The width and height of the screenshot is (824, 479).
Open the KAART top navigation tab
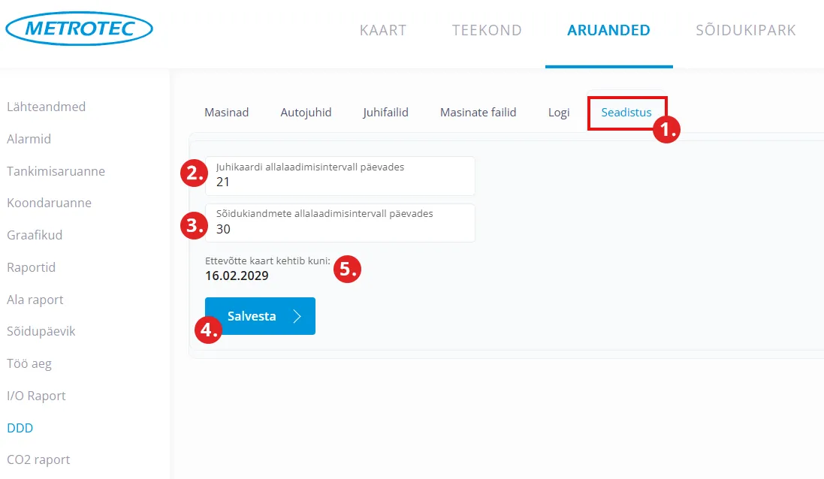[383, 31]
